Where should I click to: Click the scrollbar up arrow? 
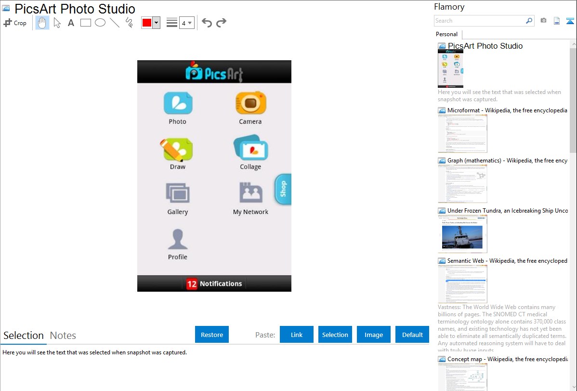(573, 44)
